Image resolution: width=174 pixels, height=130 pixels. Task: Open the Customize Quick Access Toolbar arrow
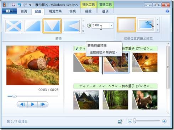coord(30,5)
